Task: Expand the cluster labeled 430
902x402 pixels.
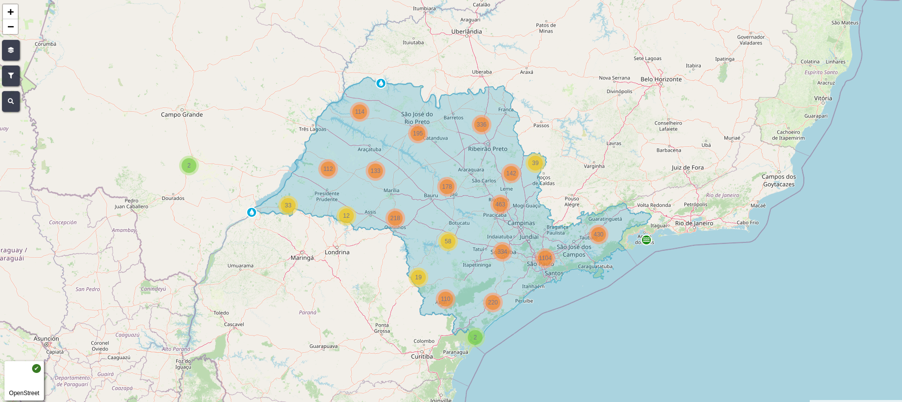Action: click(x=598, y=234)
